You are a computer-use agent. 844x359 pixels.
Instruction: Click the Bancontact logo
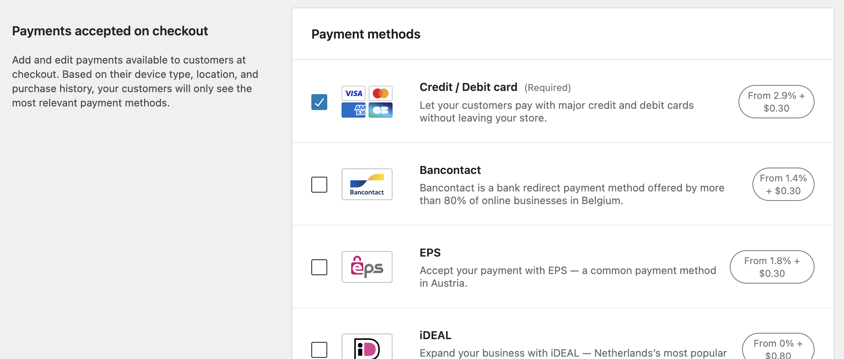366,184
